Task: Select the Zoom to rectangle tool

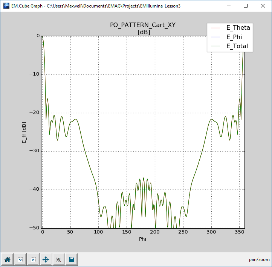Action: [x=58, y=259]
